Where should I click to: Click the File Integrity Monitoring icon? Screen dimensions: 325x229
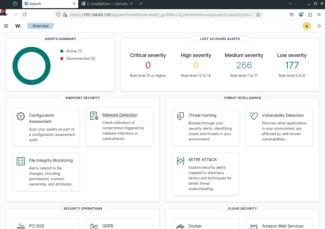point(21,161)
